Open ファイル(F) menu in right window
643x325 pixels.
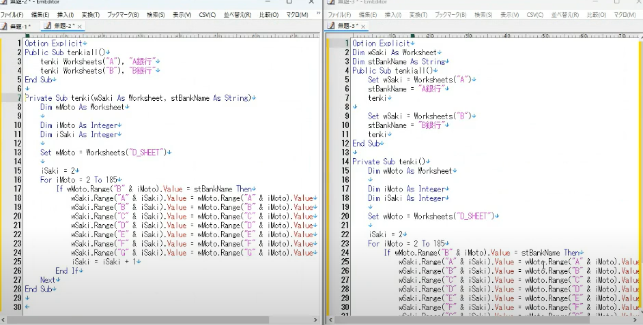point(341,14)
